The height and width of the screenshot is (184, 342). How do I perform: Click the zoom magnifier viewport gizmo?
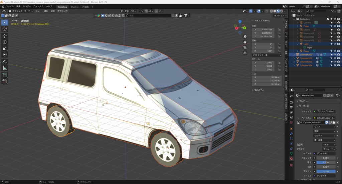tap(245, 37)
